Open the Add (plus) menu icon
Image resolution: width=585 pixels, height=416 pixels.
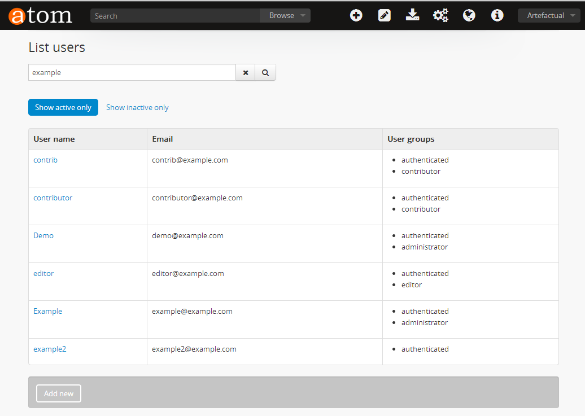click(356, 16)
